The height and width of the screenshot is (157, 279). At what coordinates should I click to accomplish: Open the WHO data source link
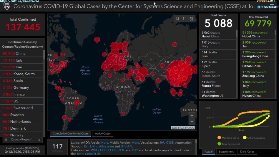click(x=94, y=150)
